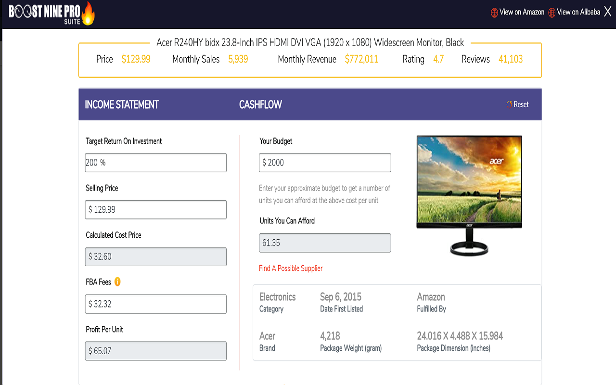This screenshot has width=616, height=385.
Task: Open the View on Alibaba link
Action: click(x=578, y=12)
